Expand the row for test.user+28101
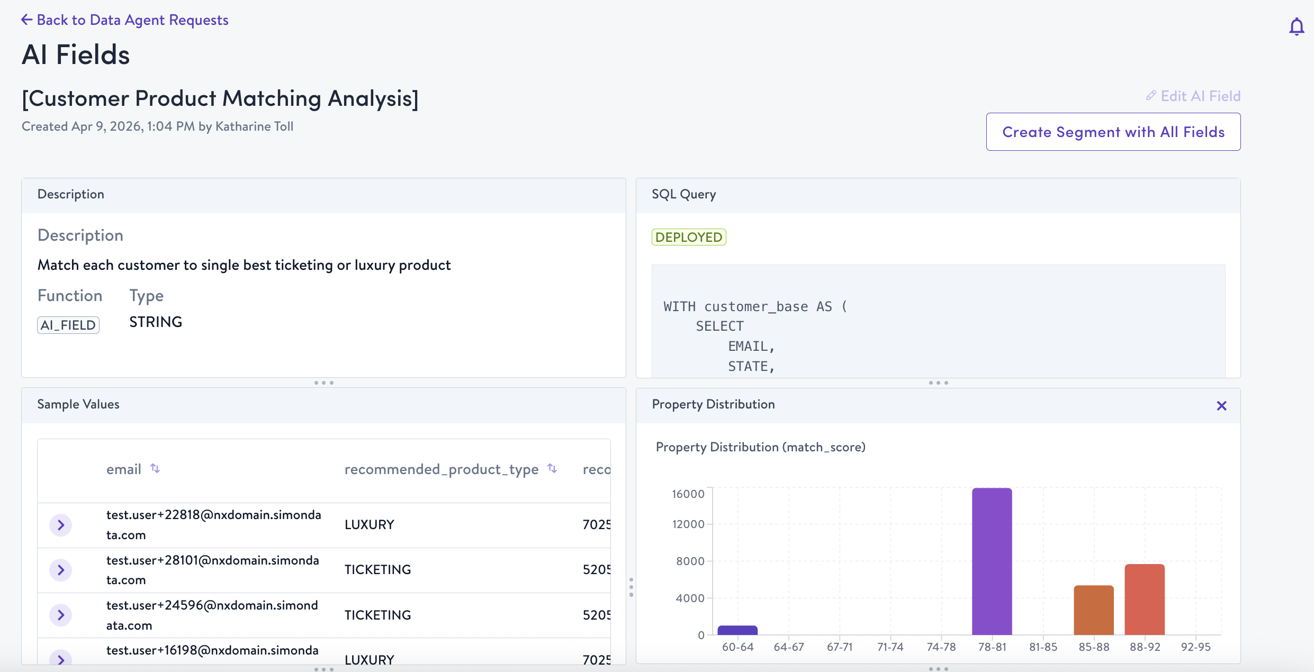This screenshot has height=672, width=1314. click(x=61, y=570)
